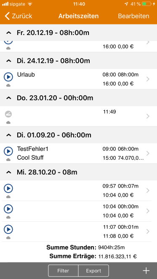The height and width of the screenshot is (279, 157).
Task: Start timer on the TestFehler1 entry
Action: pos(8,151)
